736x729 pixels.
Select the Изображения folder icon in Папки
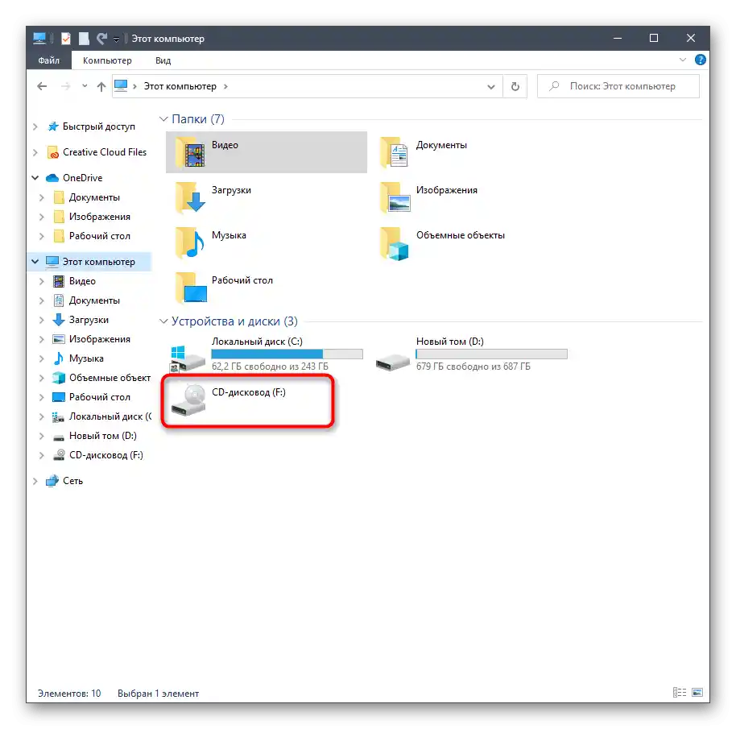pyautogui.click(x=395, y=198)
